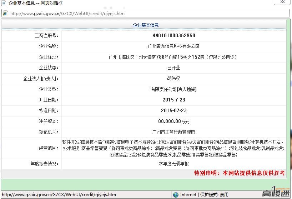Select the registration number 440101000362958
Viewport: 292px width, 199px height.
tap(174, 35)
